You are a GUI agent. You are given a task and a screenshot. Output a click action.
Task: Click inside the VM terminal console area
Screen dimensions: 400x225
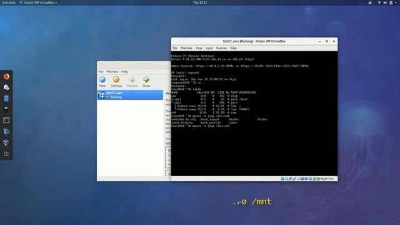click(x=254, y=114)
